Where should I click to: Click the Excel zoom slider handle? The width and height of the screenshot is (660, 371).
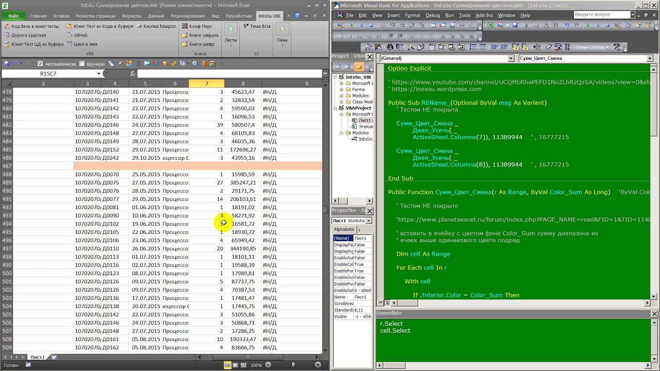pyautogui.click(x=293, y=365)
